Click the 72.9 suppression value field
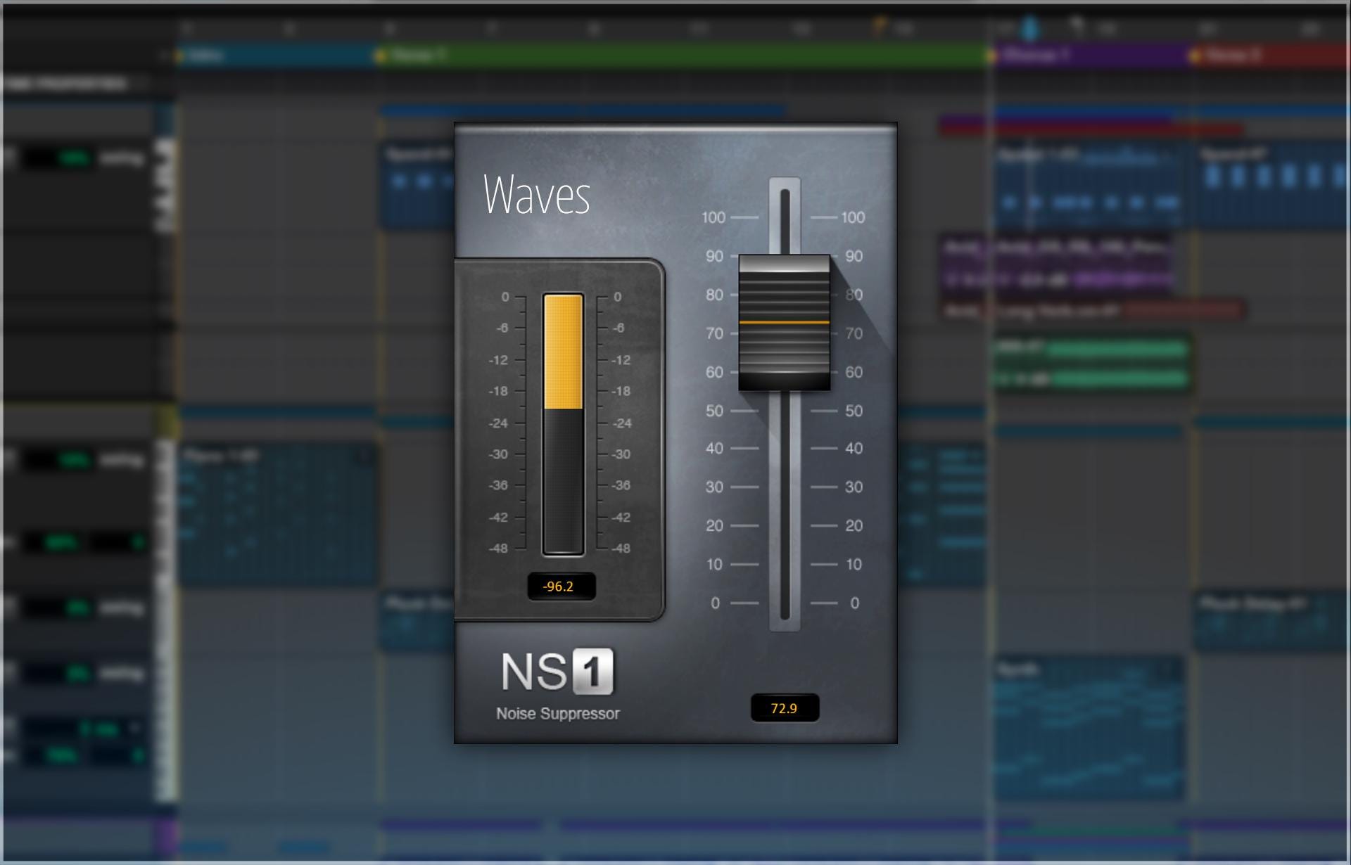 point(785,708)
